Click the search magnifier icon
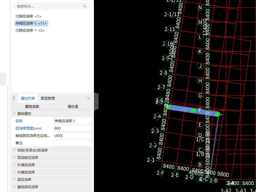The image size is (256, 192). pyautogui.click(x=85, y=6)
